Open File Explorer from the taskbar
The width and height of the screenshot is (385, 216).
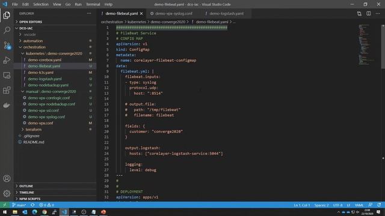tap(14, 212)
